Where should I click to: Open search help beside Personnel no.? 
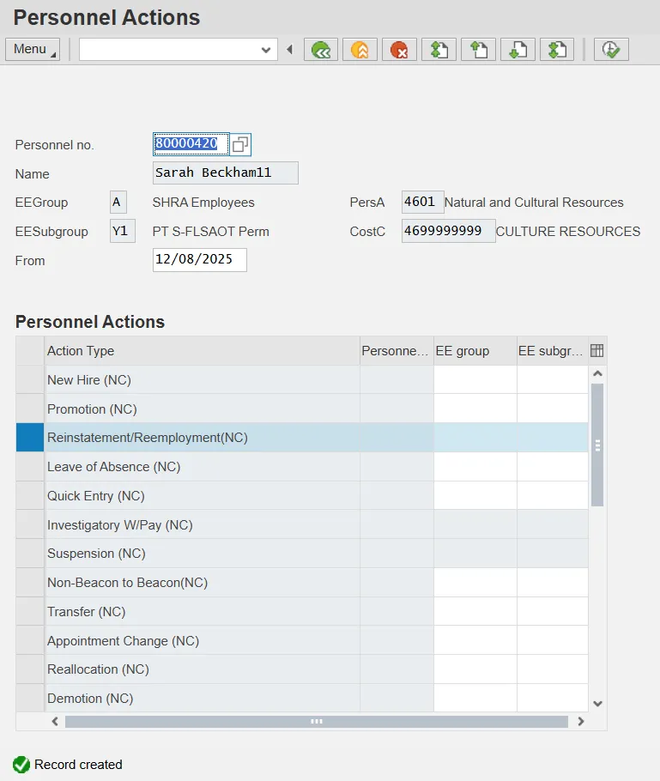[240, 144]
